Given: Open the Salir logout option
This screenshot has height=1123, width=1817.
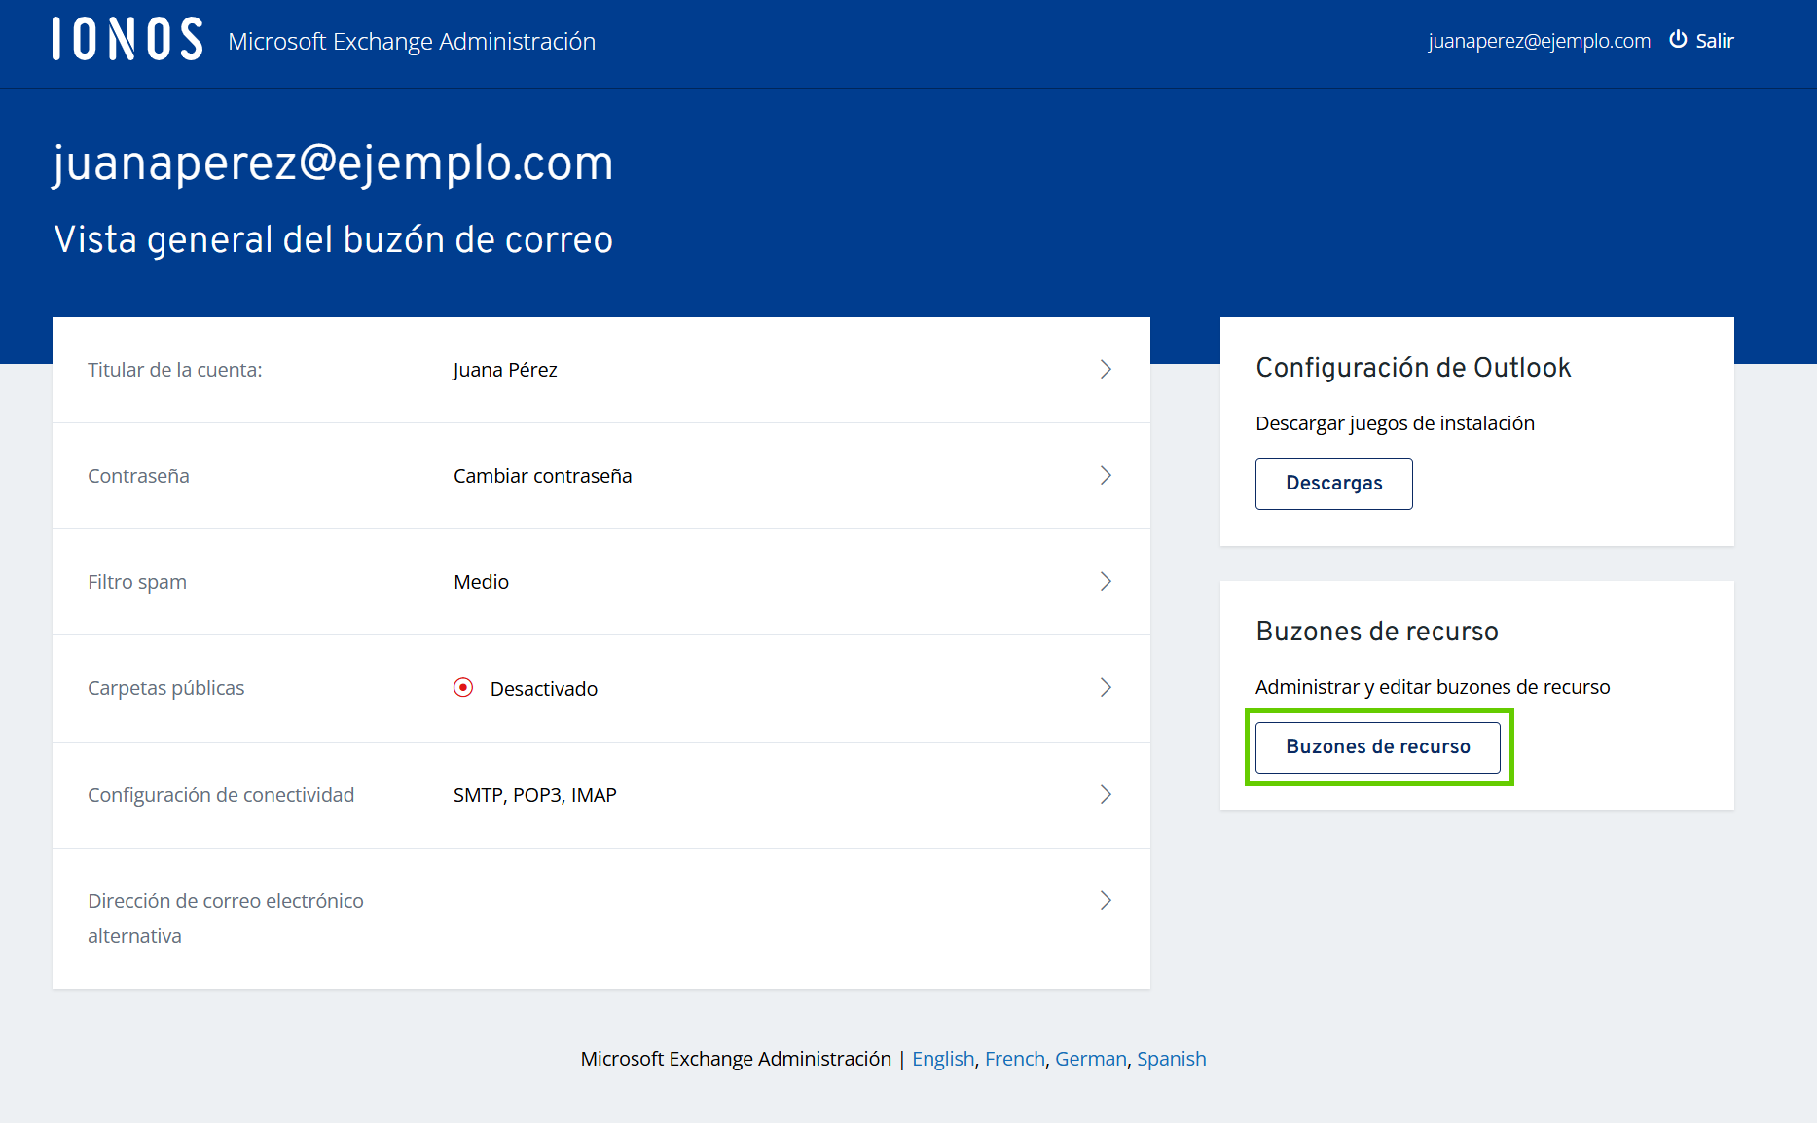Looking at the screenshot, I should [1715, 41].
